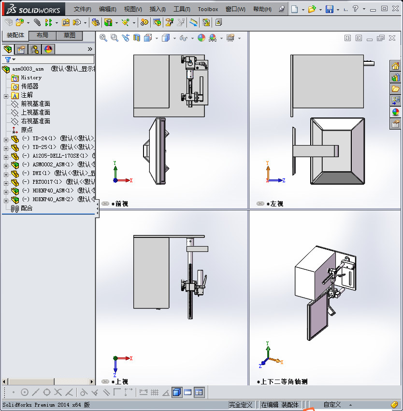Click the Zoom to Area icon
Screen dimensions: 403x411
coord(114,38)
